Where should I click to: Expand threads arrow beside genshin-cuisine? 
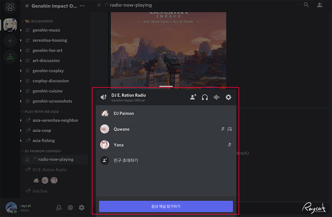21,91
